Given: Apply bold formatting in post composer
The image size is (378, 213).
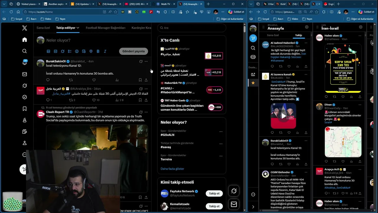Looking at the screenshot, I should (98, 51).
